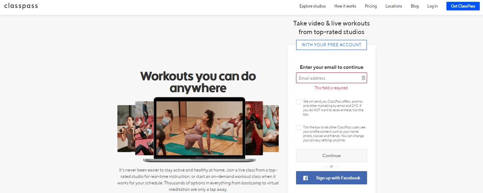Open Locations in navigation bar
This screenshot has height=193, width=483.
394,6
